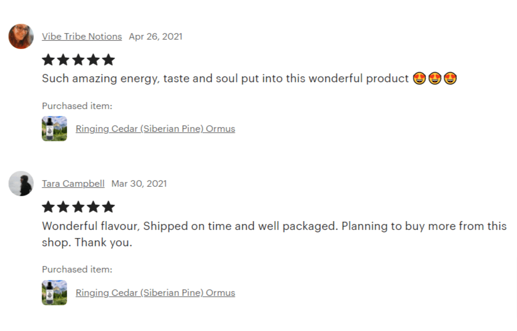Click fifth star in Vibe Tribe Notions' rating
Image resolution: width=517 pixels, height=331 pixels.
coord(109,60)
